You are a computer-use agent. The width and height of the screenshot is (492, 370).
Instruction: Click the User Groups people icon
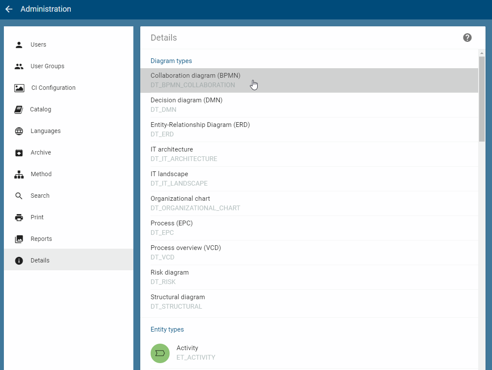point(19,66)
